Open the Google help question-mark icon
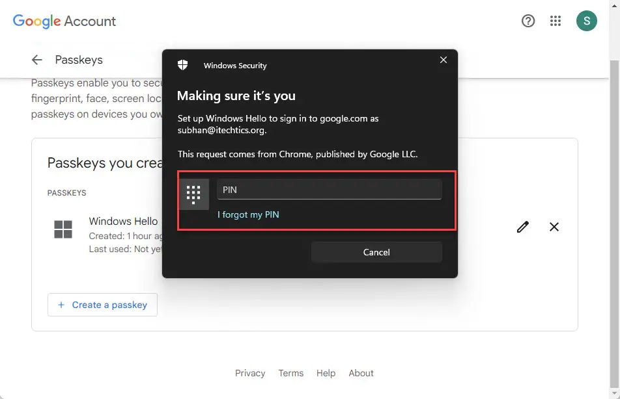 pos(528,21)
